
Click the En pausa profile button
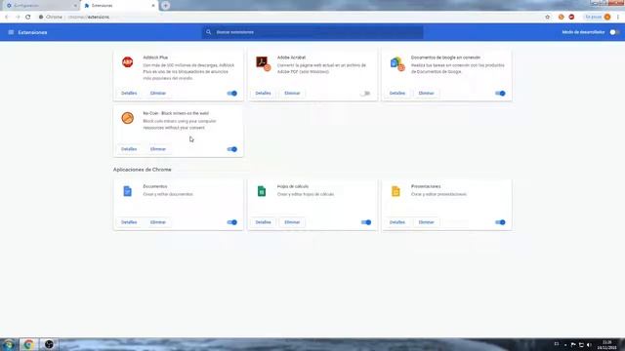[597, 18]
